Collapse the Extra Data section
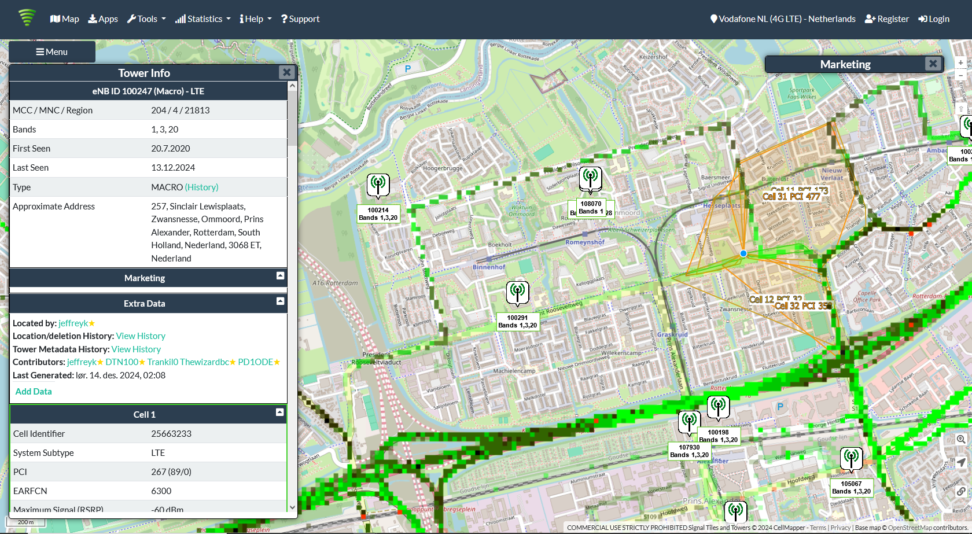The width and height of the screenshot is (972, 534). pyautogui.click(x=280, y=301)
